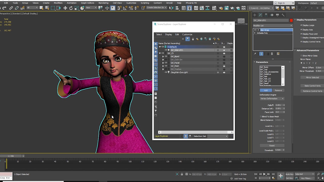Pin the modifier stack
This screenshot has width=324, height=182.
pyautogui.click(x=255, y=54)
